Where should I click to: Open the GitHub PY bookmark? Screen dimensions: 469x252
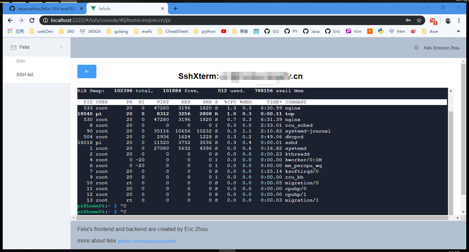pyautogui.click(x=291, y=31)
